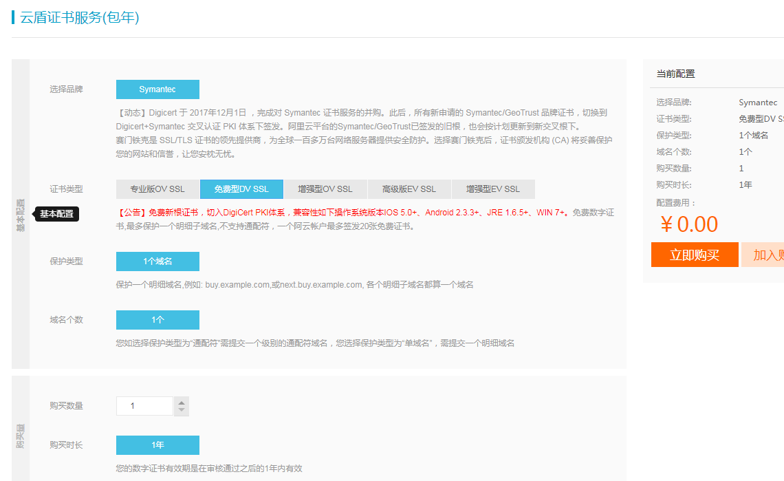Viewport: 784px width, 481px height.
Task: Click the vertical 购买量 section label
Action: (21, 436)
